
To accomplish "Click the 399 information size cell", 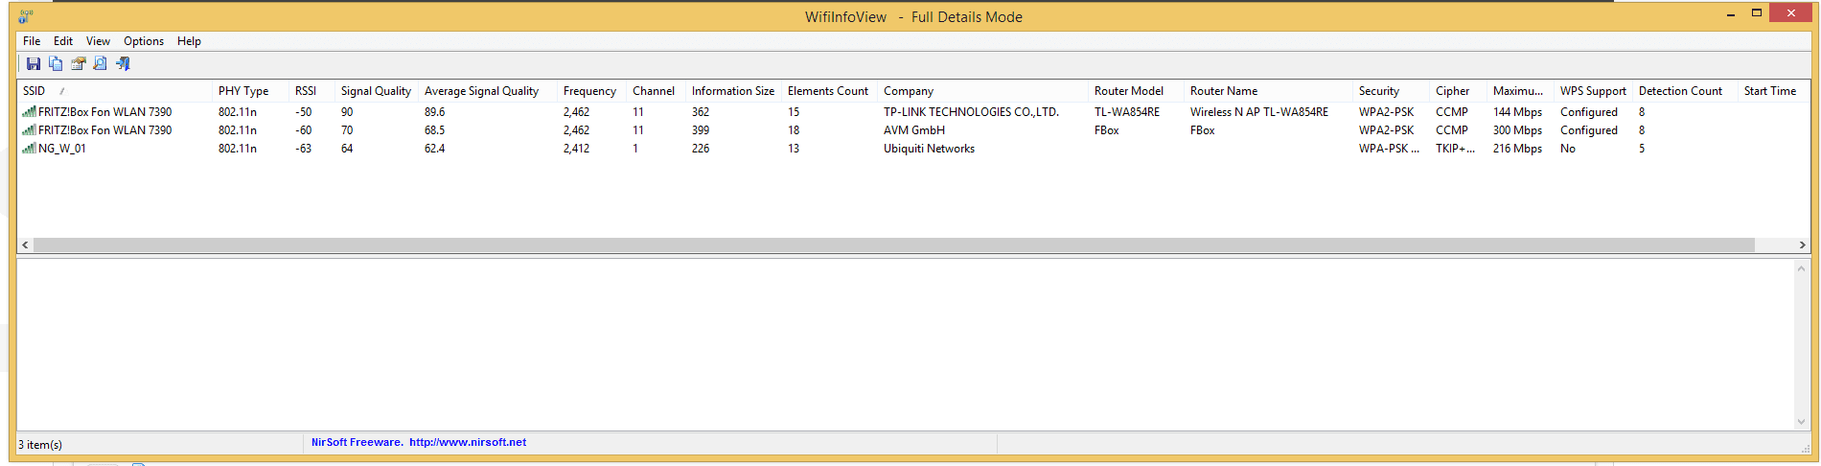I will [x=701, y=130].
